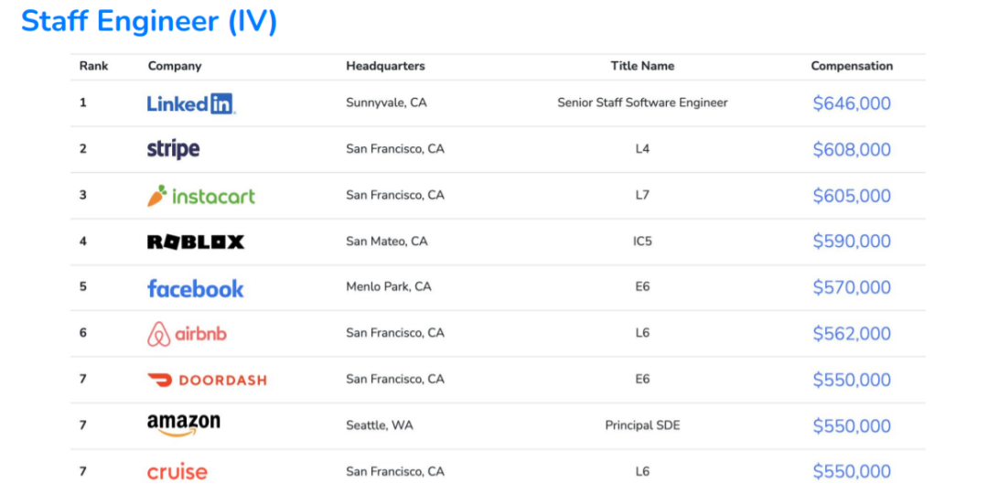Select the Instacart carrot logo
988x494 pixels.
coord(201,196)
